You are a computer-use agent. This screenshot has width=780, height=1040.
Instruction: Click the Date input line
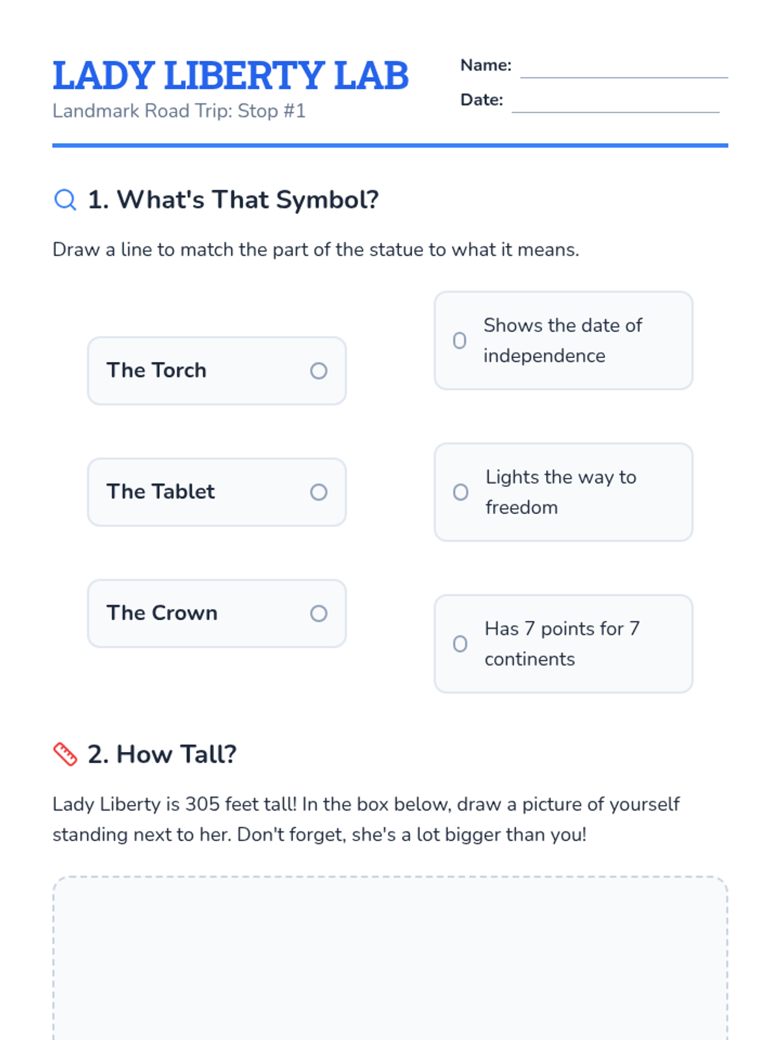click(616, 106)
